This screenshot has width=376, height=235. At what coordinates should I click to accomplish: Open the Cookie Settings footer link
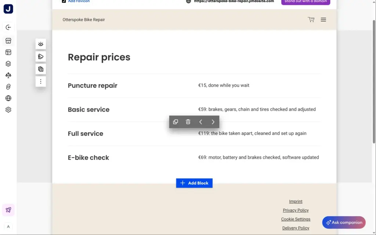pyautogui.click(x=296, y=219)
